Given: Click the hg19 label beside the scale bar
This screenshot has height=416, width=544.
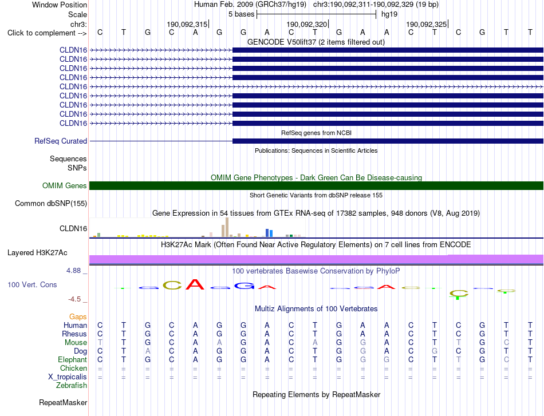Looking at the screenshot, I should [389, 14].
